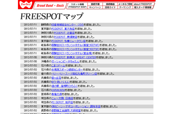Open the 笹ヶ丘荘 link

click(x=56, y=78)
